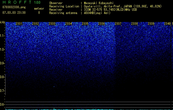This screenshot has height=110, width=173.
Task: Click the 1.0 frequency axis label
Action: [2, 50]
